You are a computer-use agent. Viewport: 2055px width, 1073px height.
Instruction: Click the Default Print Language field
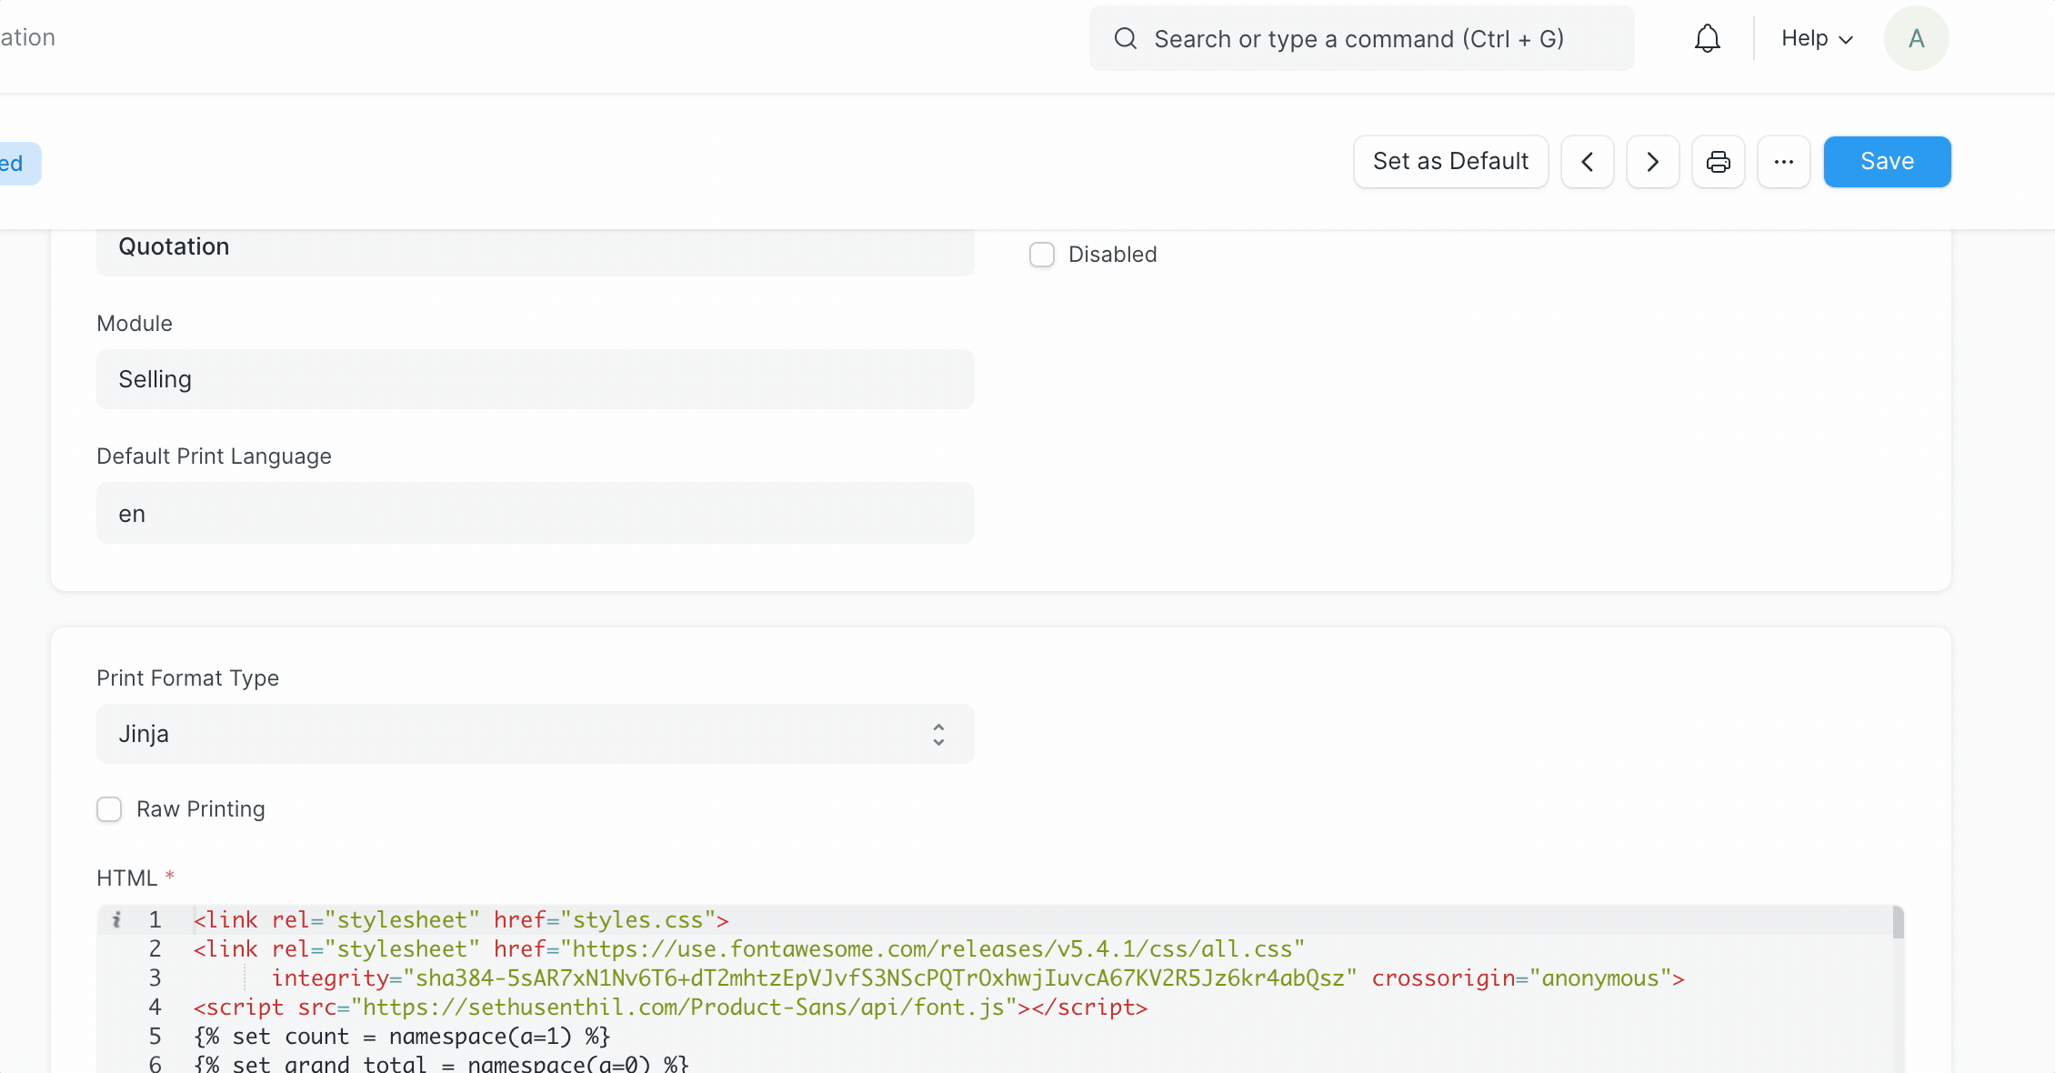pos(535,514)
